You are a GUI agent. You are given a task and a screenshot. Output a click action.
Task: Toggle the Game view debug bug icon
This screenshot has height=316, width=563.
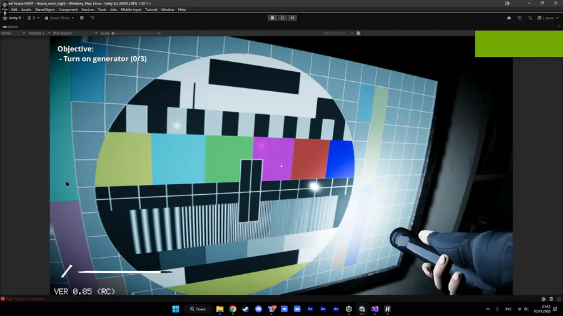point(358,33)
